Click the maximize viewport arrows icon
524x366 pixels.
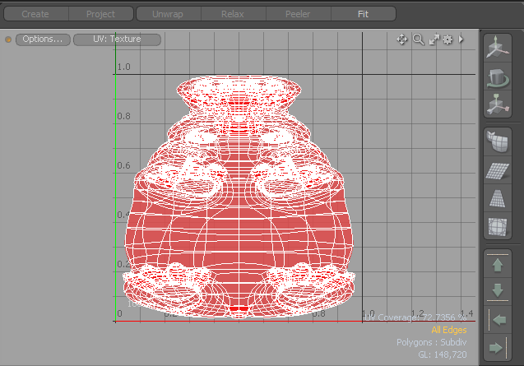[434, 39]
